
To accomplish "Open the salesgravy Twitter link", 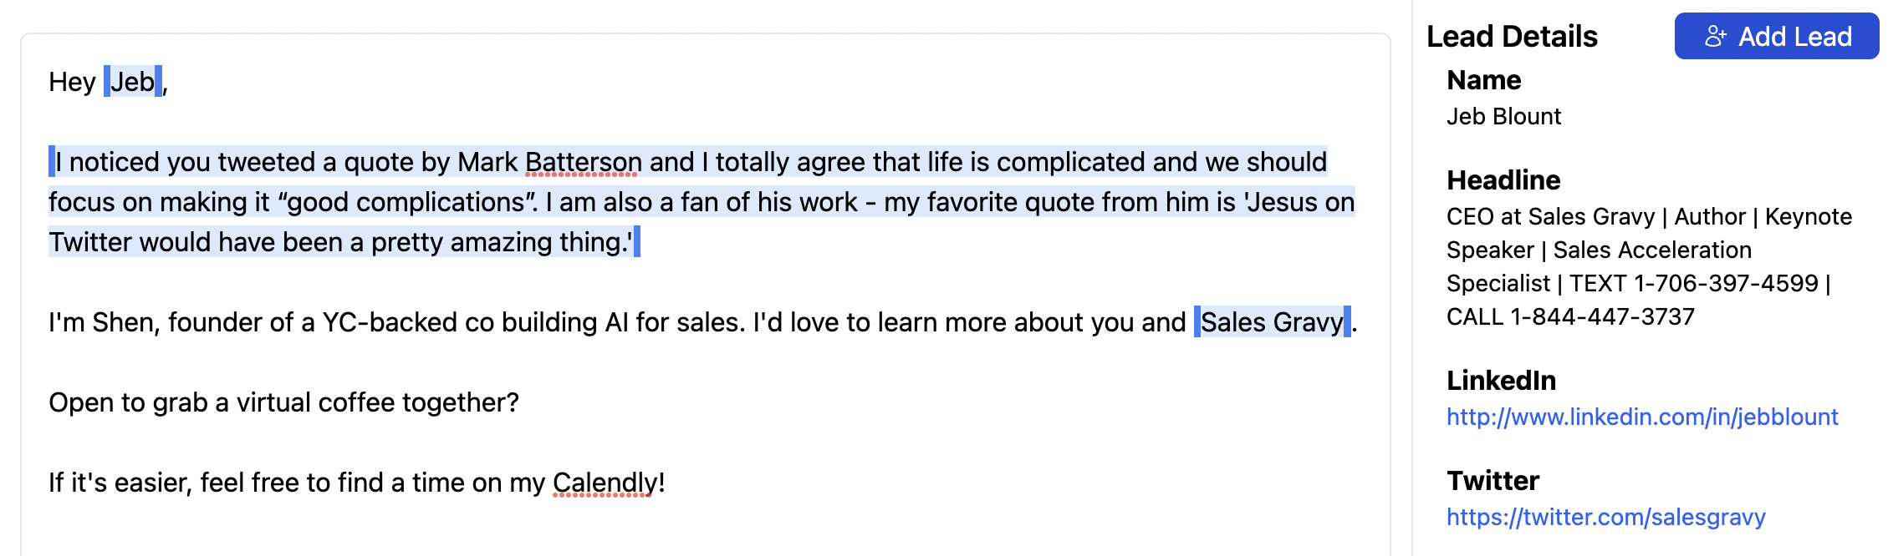I will click(1605, 517).
